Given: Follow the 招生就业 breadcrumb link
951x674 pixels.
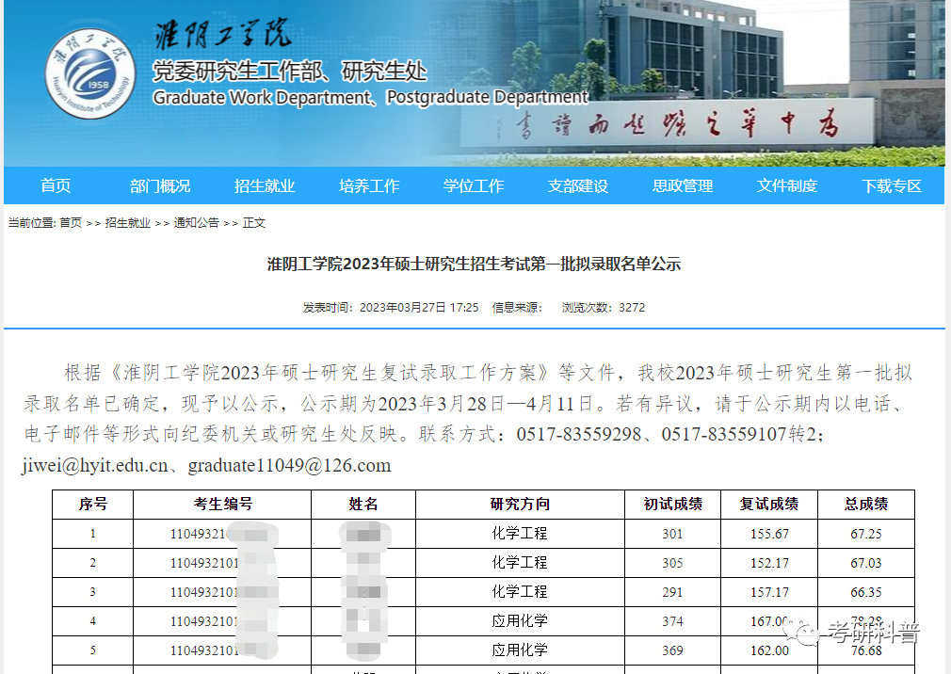Looking at the screenshot, I should 127,223.
